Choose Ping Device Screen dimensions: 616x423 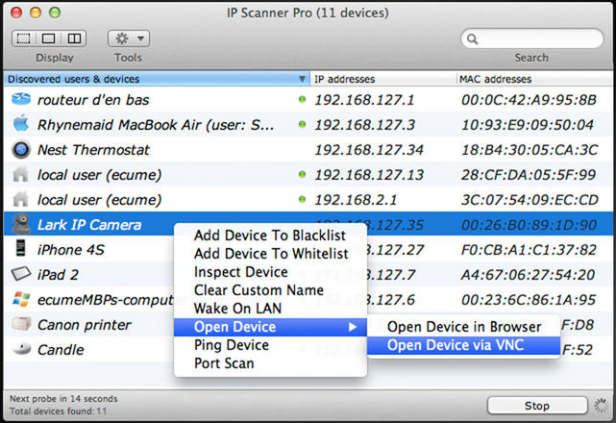270,345
